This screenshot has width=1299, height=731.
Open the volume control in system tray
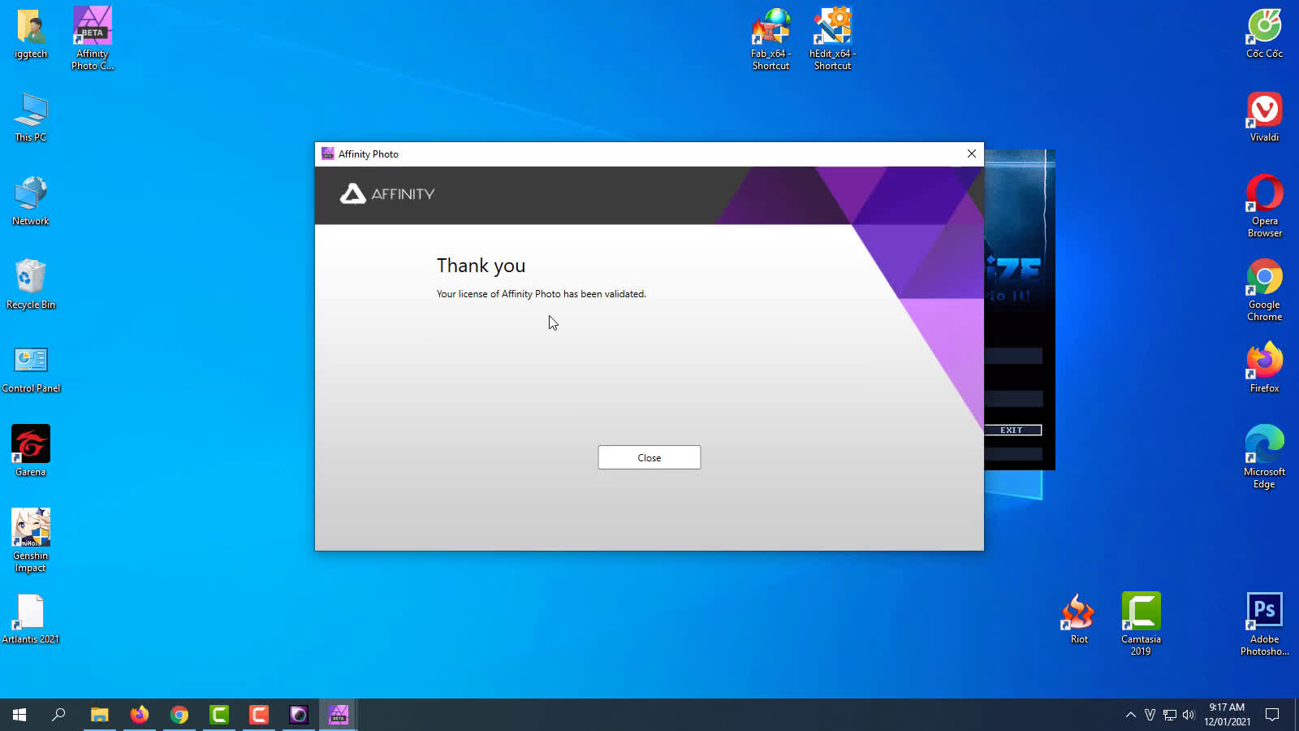1189,715
